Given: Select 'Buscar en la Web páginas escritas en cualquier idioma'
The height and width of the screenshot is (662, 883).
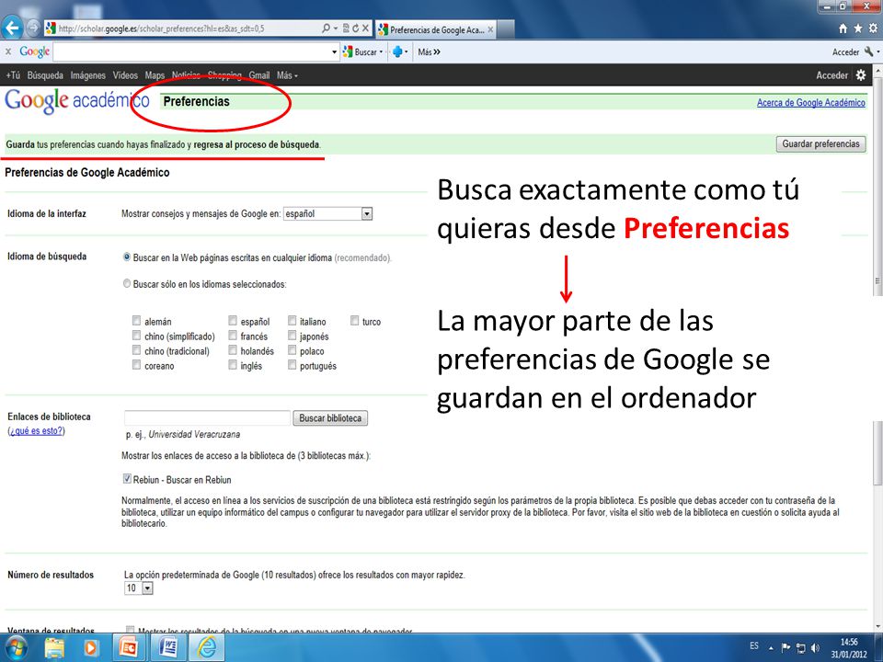Looking at the screenshot, I should [x=127, y=257].
